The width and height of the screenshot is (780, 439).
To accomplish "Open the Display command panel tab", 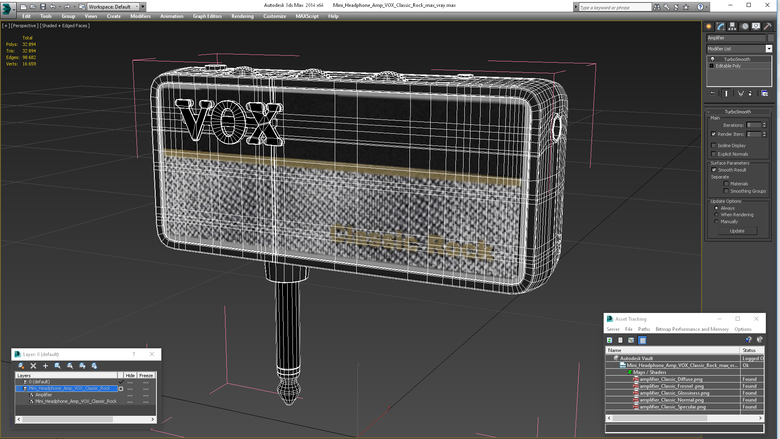I will tap(756, 26).
